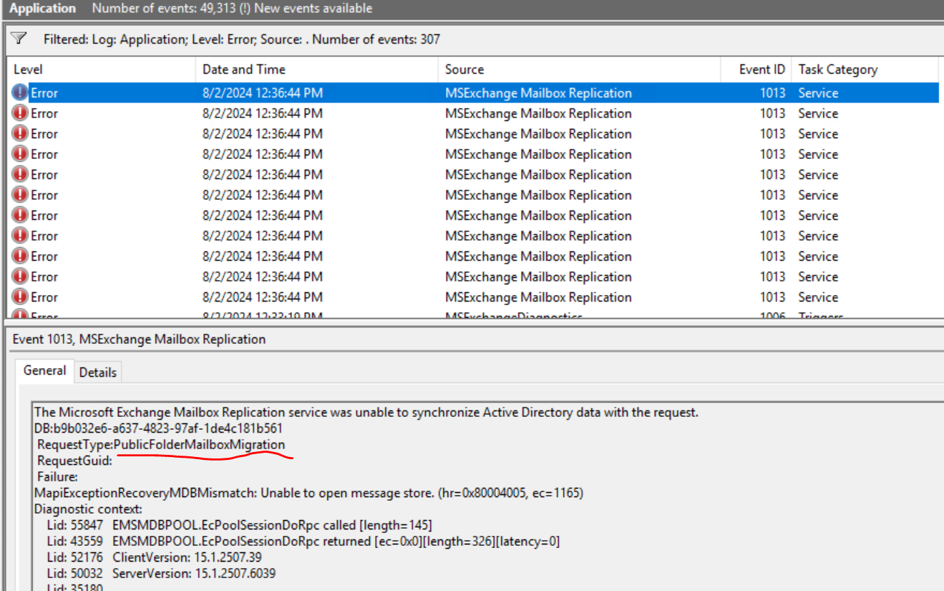Viewport: 944px width, 591px height.
Task: Open the General tab
Action: [44, 371]
